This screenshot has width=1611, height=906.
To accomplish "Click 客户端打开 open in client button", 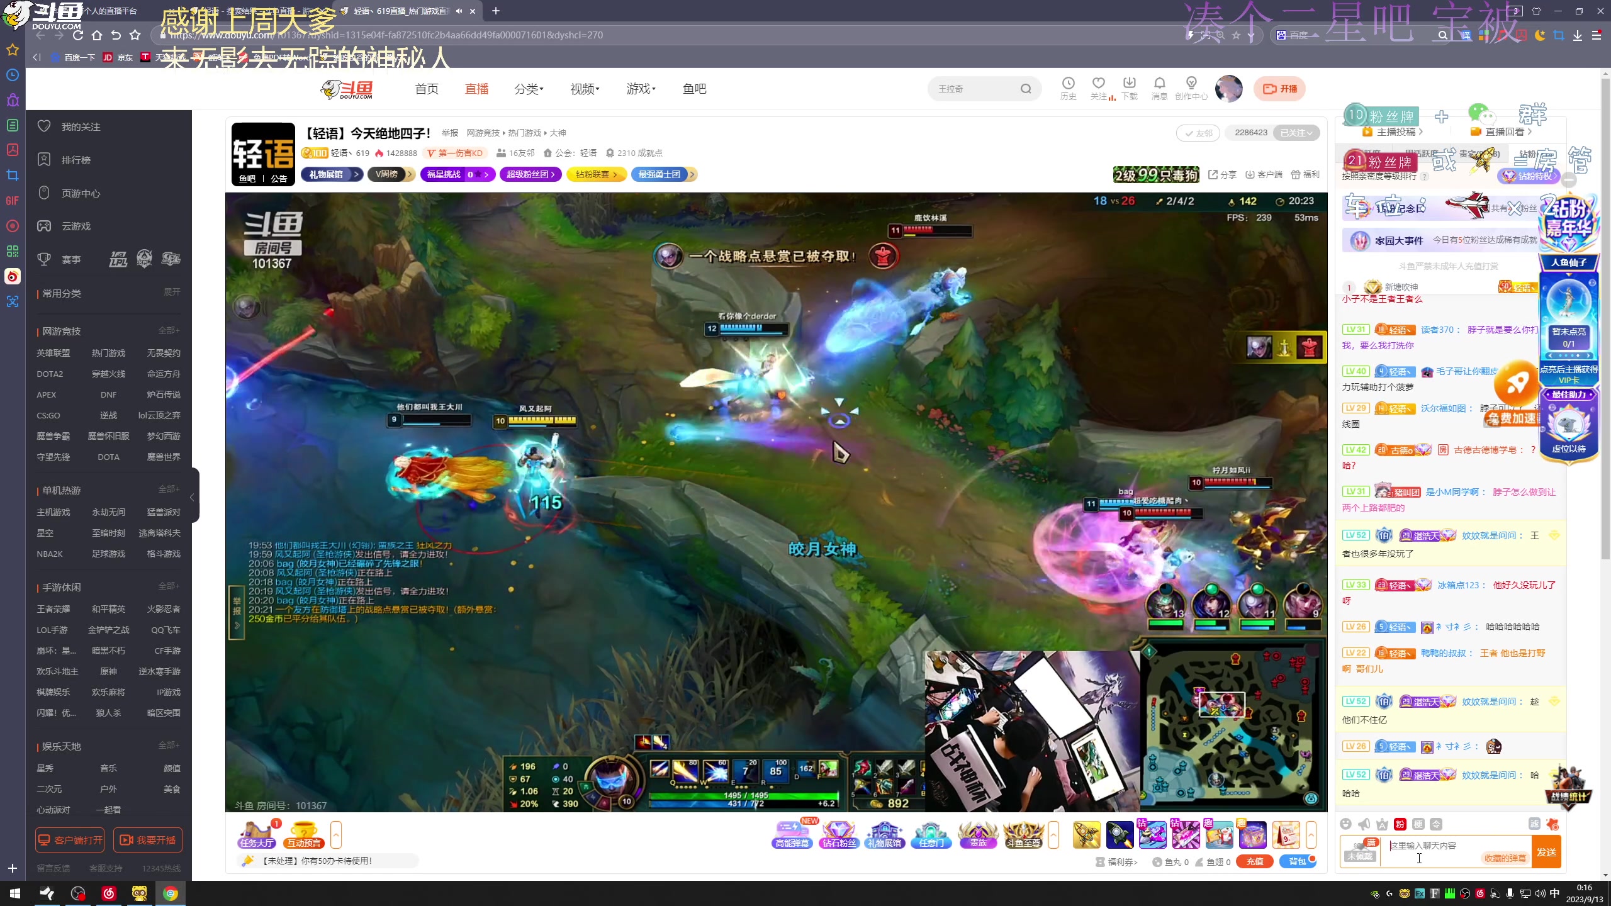I will (x=70, y=840).
